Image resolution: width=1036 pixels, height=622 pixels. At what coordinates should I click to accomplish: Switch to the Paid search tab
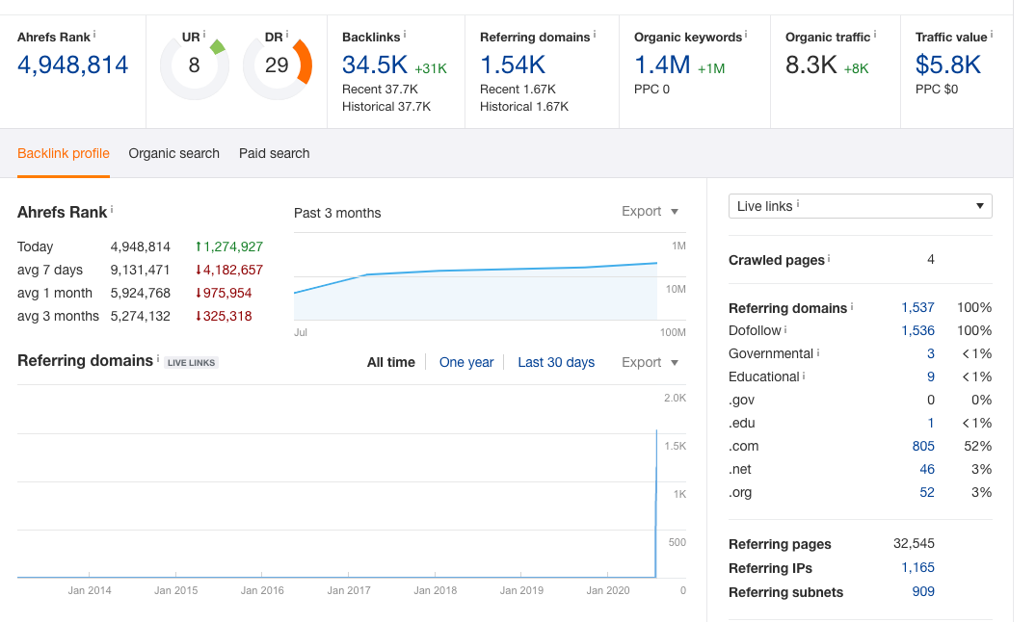(x=275, y=153)
